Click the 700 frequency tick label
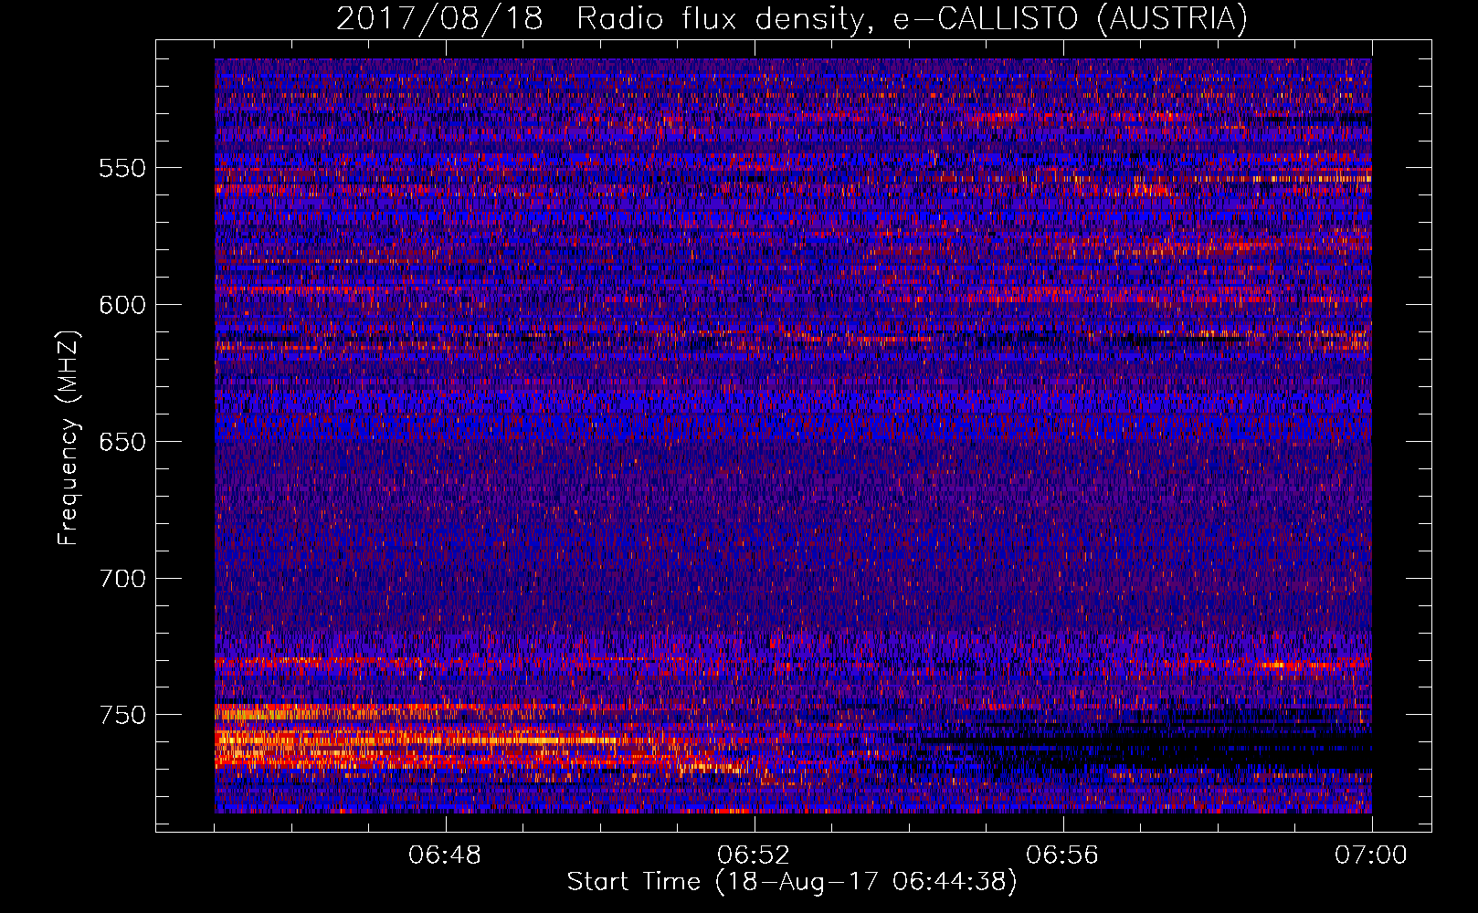Screen dimensions: 1478x913 (122, 579)
